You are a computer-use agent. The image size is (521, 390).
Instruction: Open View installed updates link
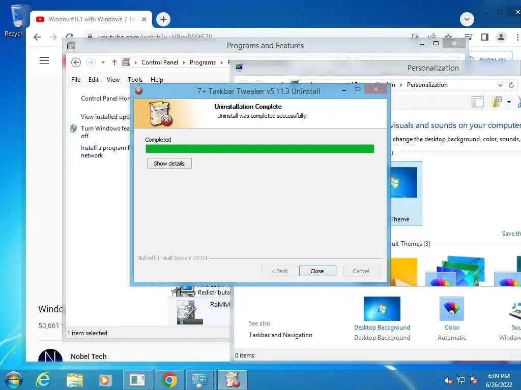tap(105, 117)
